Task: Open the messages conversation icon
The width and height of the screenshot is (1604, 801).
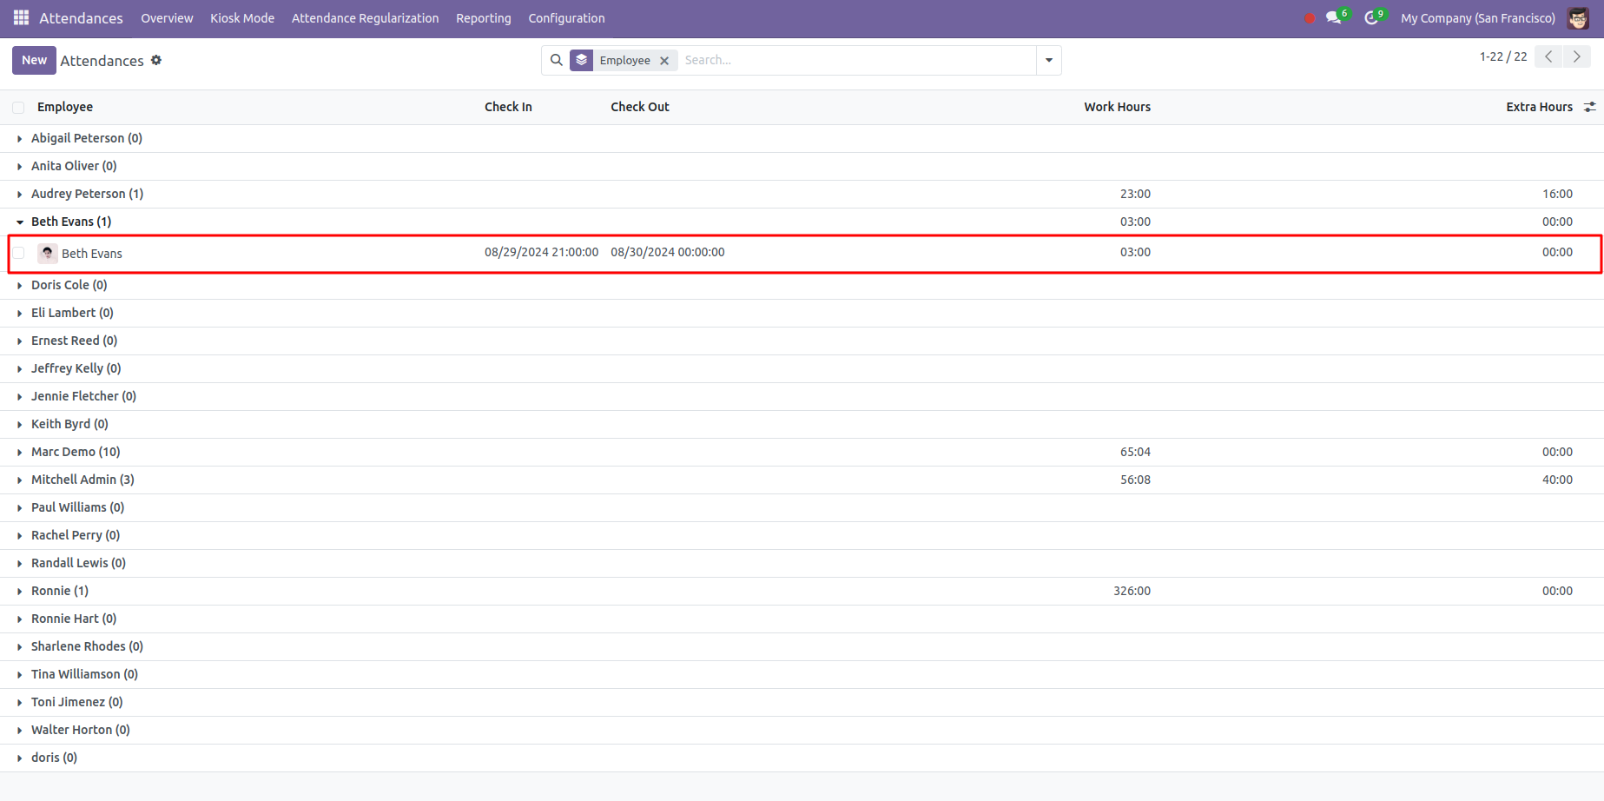Action: (1333, 18)
